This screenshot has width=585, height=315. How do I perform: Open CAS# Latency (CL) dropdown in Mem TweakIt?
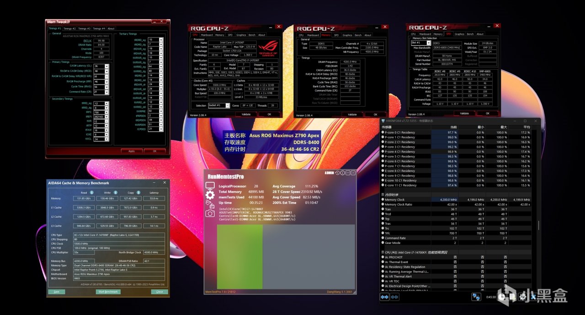coord(107,66)
